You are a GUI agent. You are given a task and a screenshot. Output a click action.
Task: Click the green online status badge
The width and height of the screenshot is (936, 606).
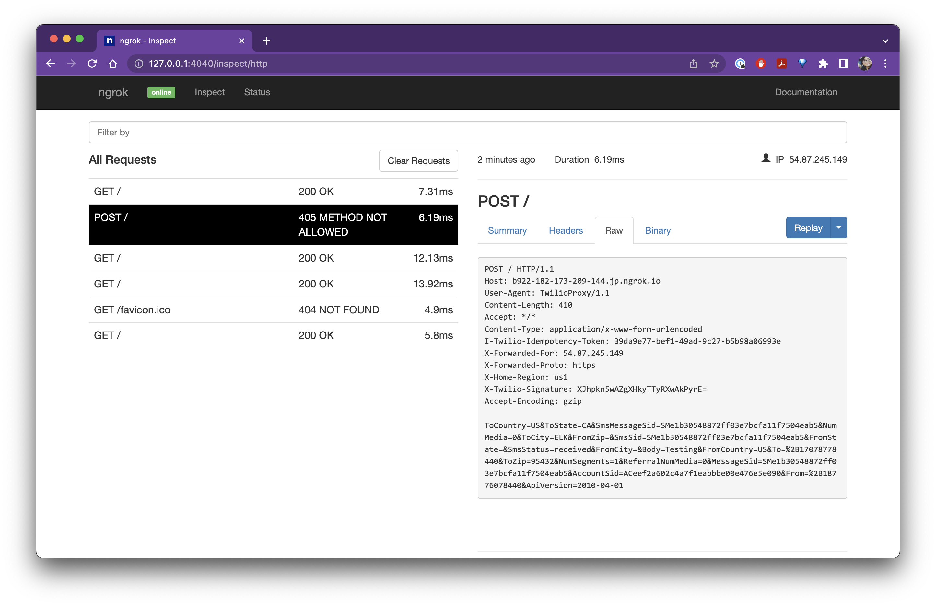tap(161, 92)
